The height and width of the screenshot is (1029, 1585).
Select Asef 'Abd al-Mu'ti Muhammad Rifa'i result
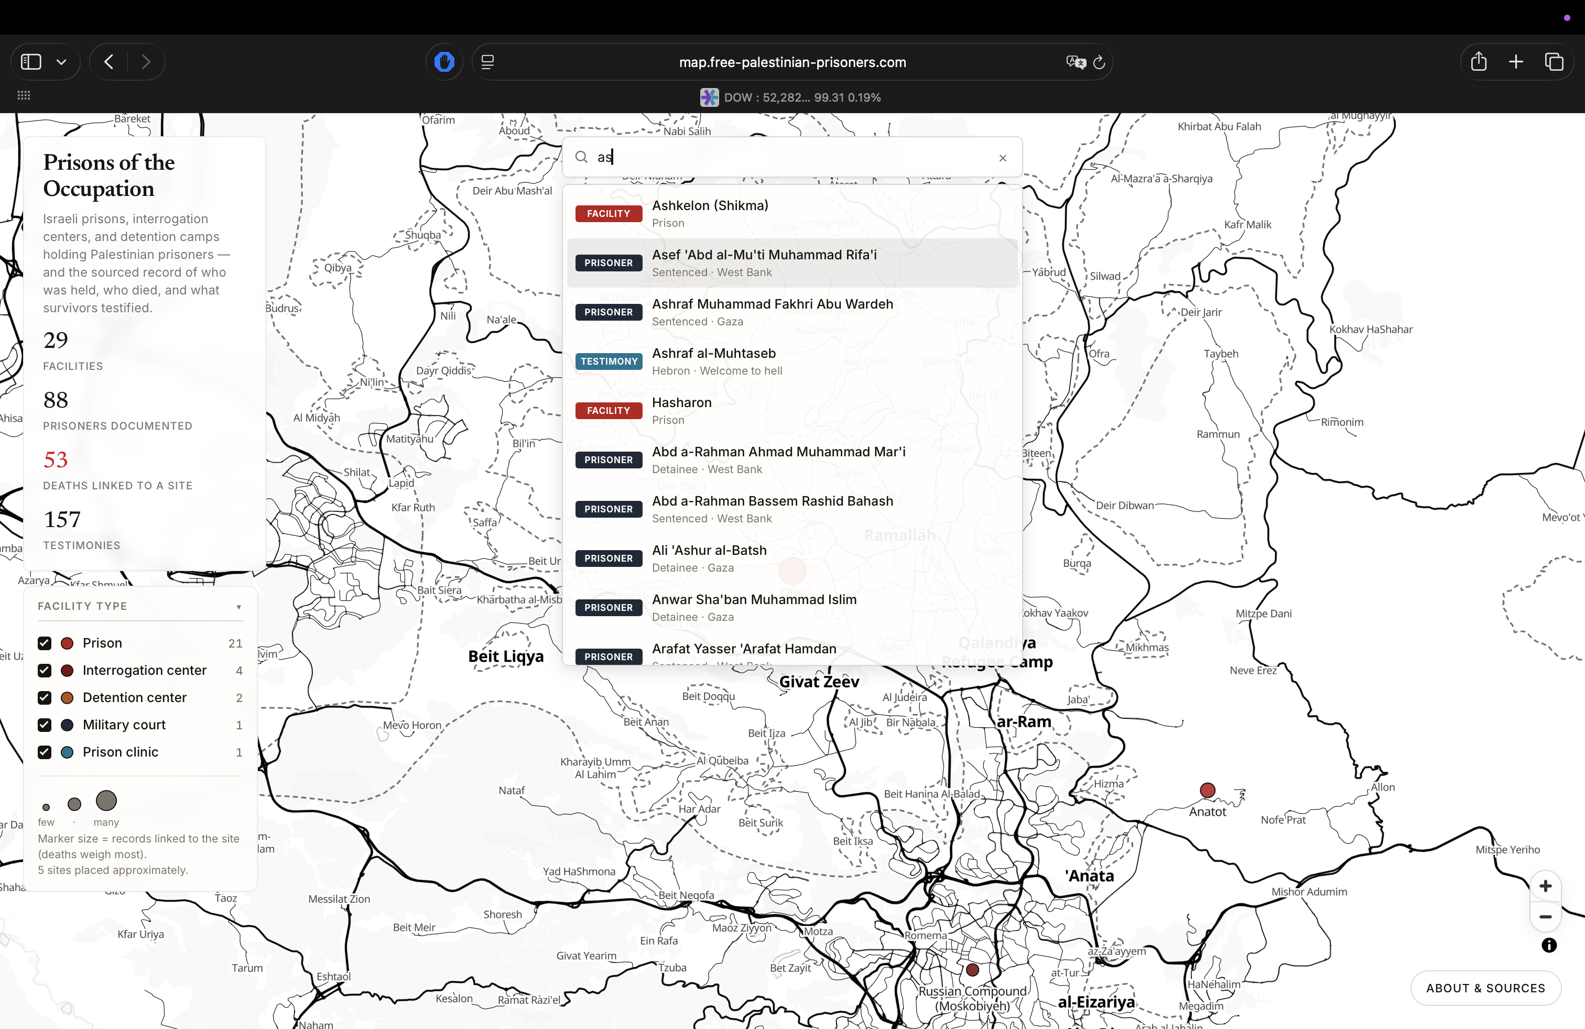(792, 263)
